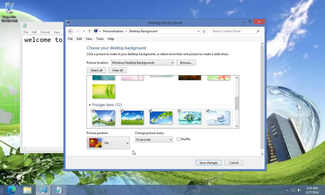
Task: Click the address bar location icon
Action: 96,31
